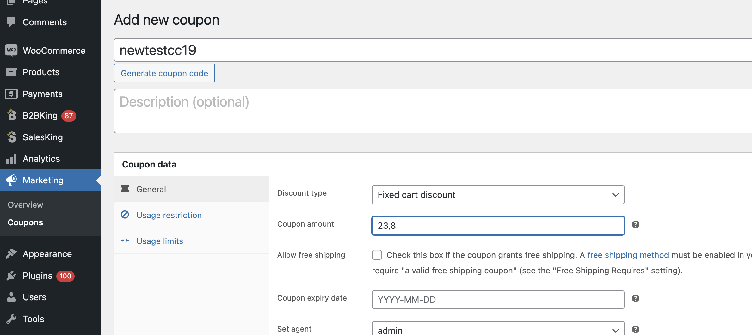Open the Set agent admin dropdown
The height and width of the screenshot is (335, 752).
click(498, 329)
